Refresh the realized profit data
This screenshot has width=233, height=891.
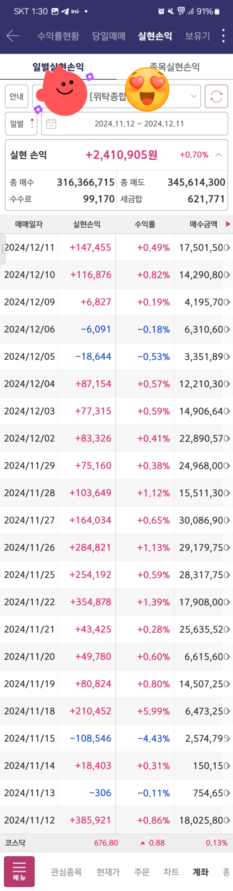216,96
